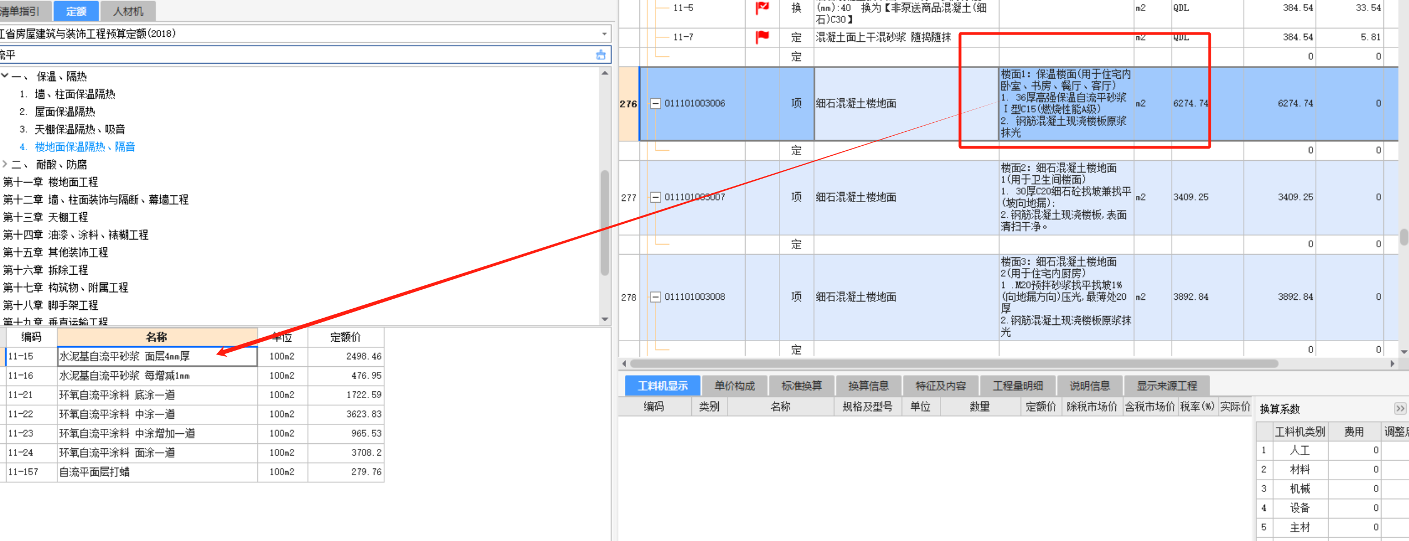Click the 流平 search input field
This screenshot has width=1409, height=541.
[296, 55]
